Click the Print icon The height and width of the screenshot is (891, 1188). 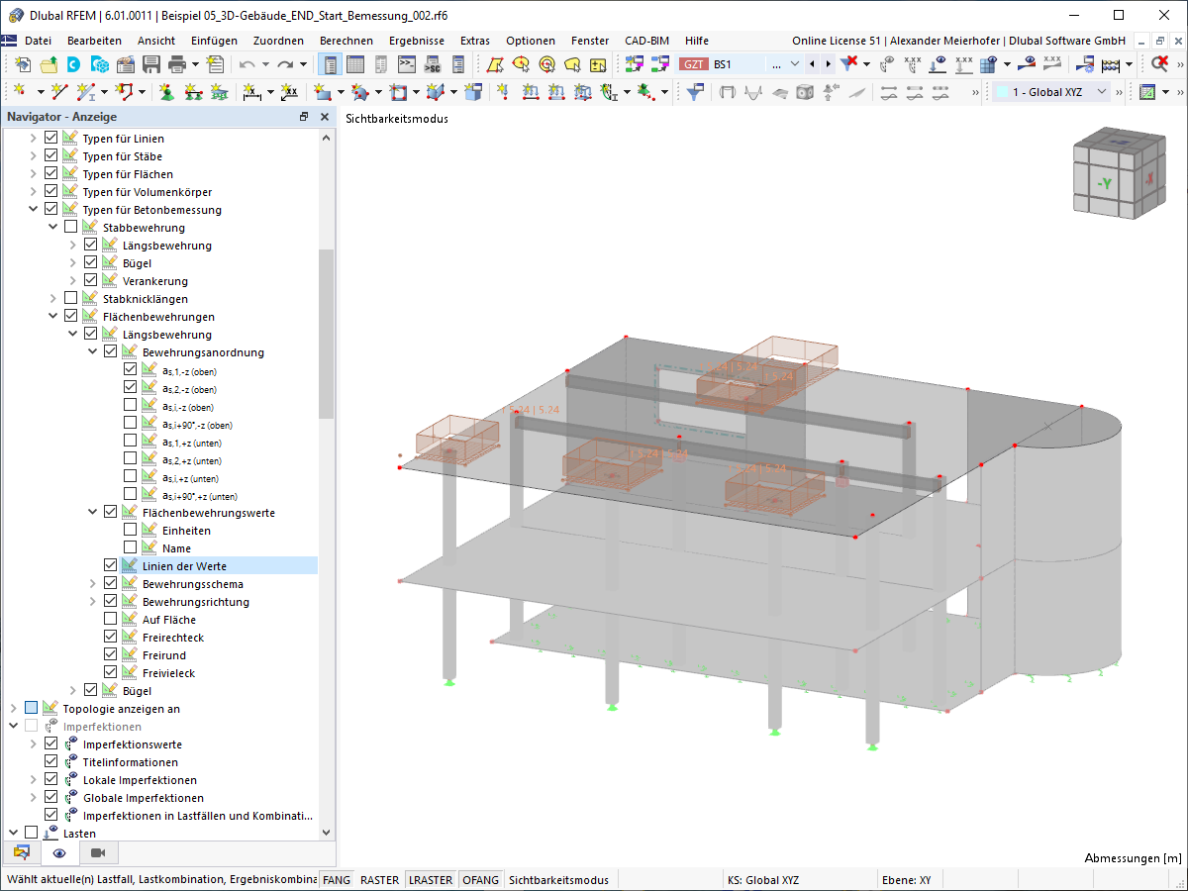[x=177, y=65]
